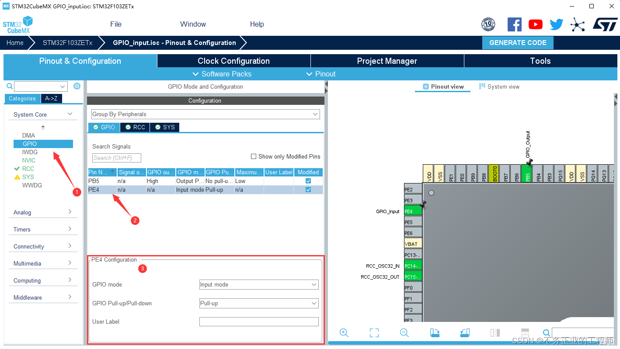Click the pin search magnifier icon
620x349 pixels.
coord(547,333)
